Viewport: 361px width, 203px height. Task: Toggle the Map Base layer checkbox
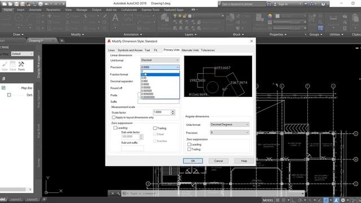pos(3,88)
